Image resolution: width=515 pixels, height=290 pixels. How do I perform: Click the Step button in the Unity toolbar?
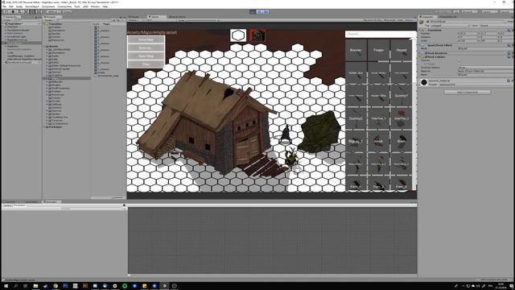click(266, 11)
